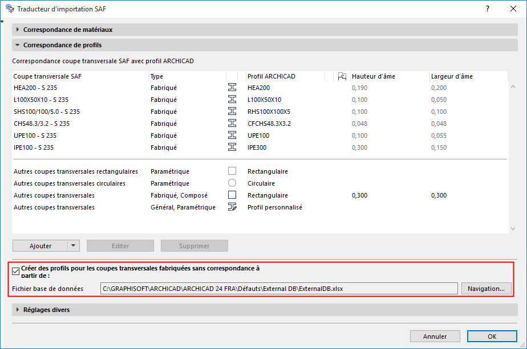
Task: Click the 0,150 Largeur d'âme value
Action: 439,147
